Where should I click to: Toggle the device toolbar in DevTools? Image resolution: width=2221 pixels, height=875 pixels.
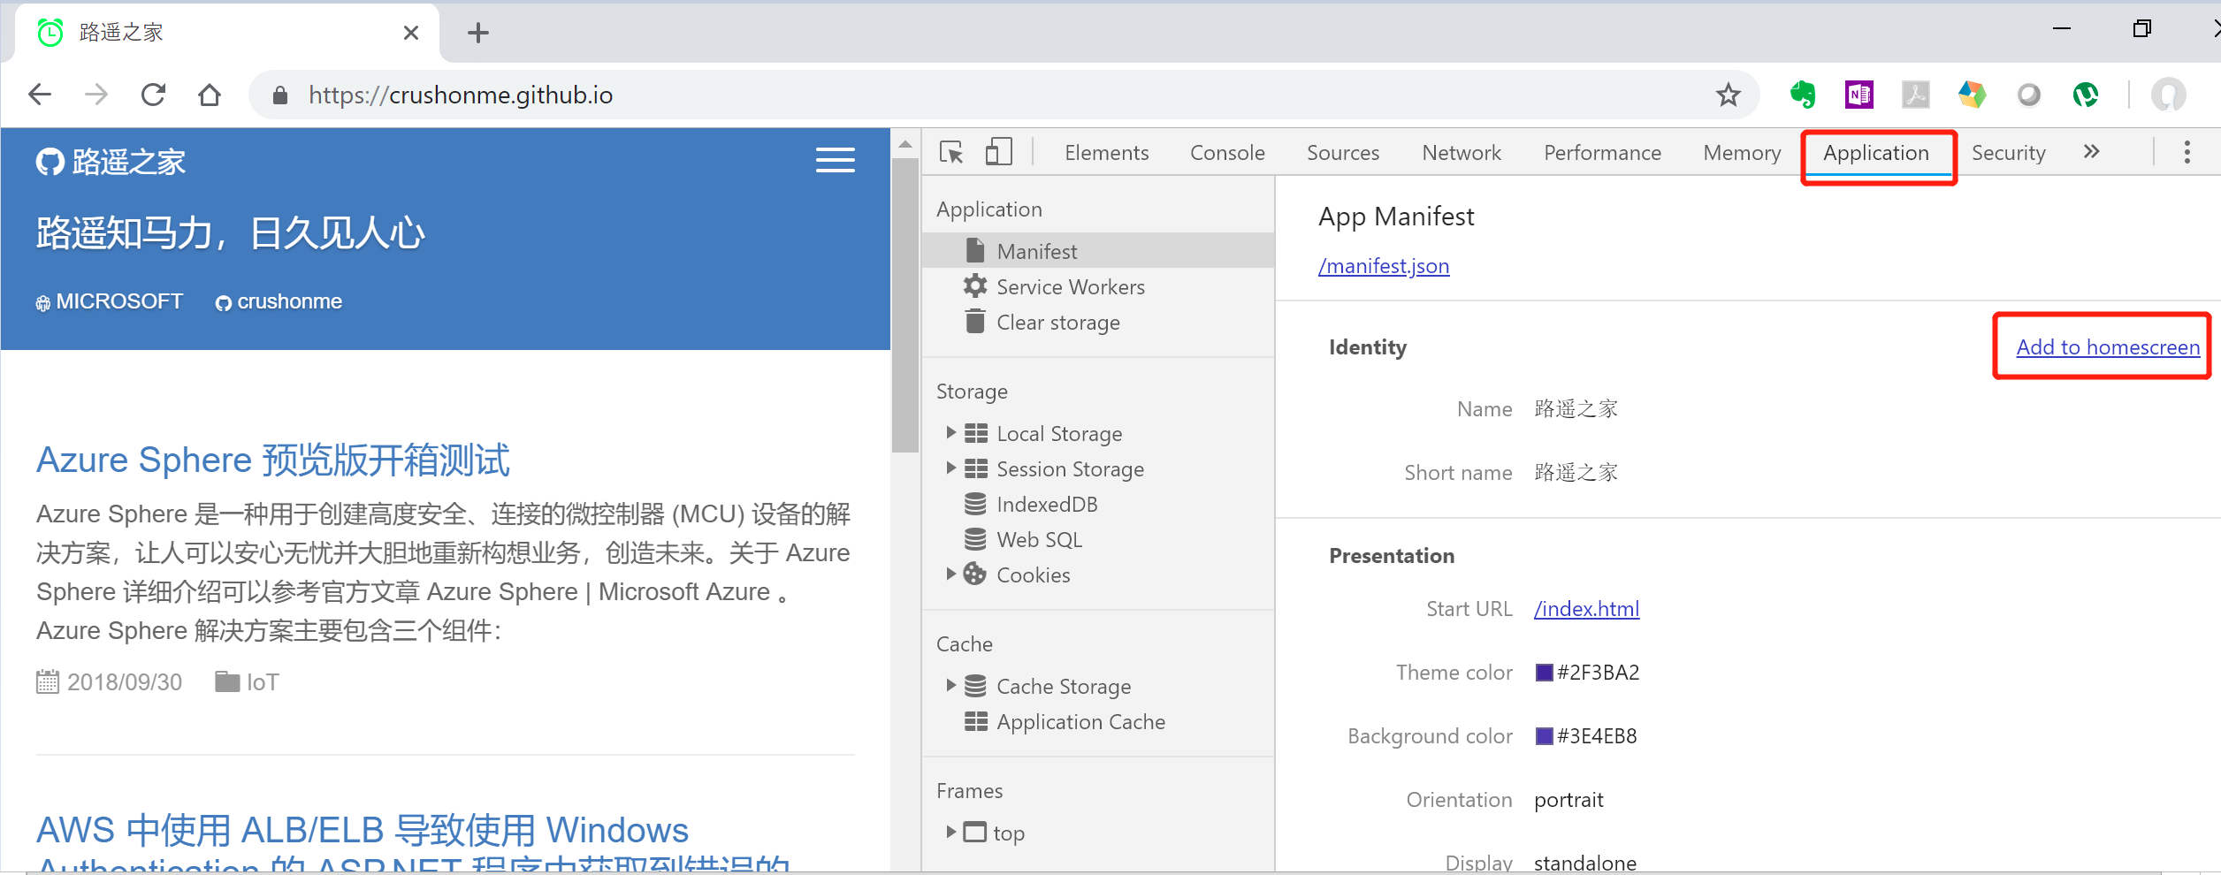[999, 152]
